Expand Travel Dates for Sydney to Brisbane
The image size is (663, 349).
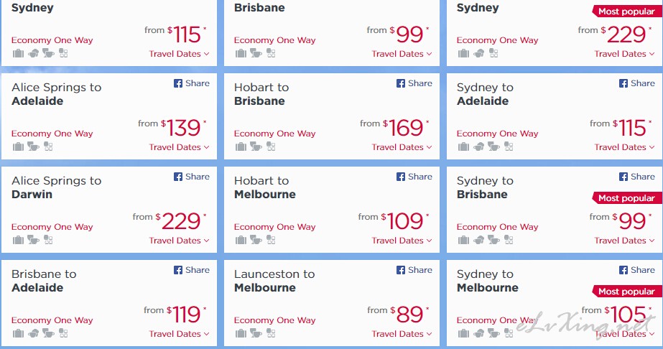point(624,241)
